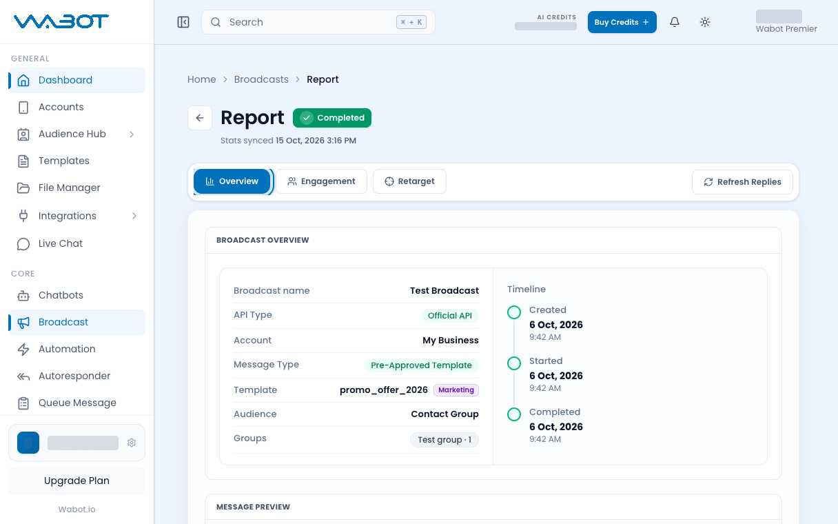Click the search magnifier icon
Screen dimensions: 838x524
click(x=216, y=22)
